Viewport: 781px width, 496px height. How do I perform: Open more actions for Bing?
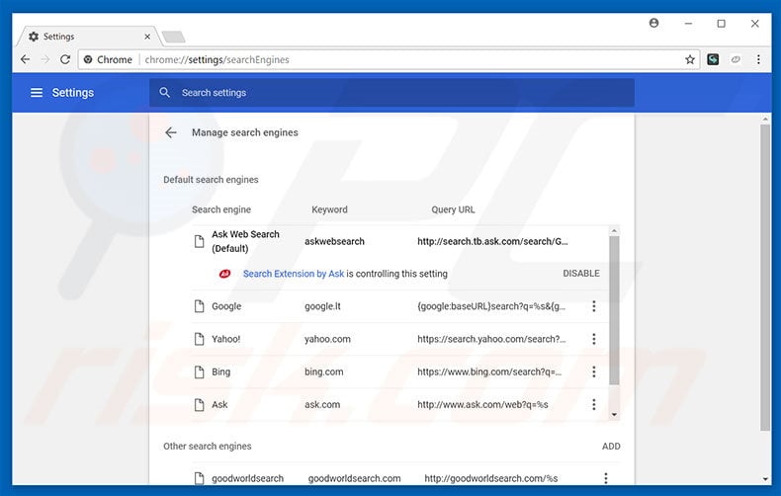click(x=594, y=372)
